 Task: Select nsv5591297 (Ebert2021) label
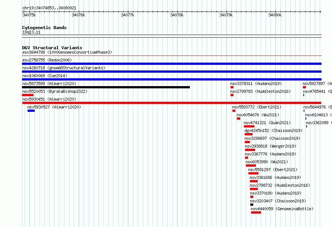point(273,170)
